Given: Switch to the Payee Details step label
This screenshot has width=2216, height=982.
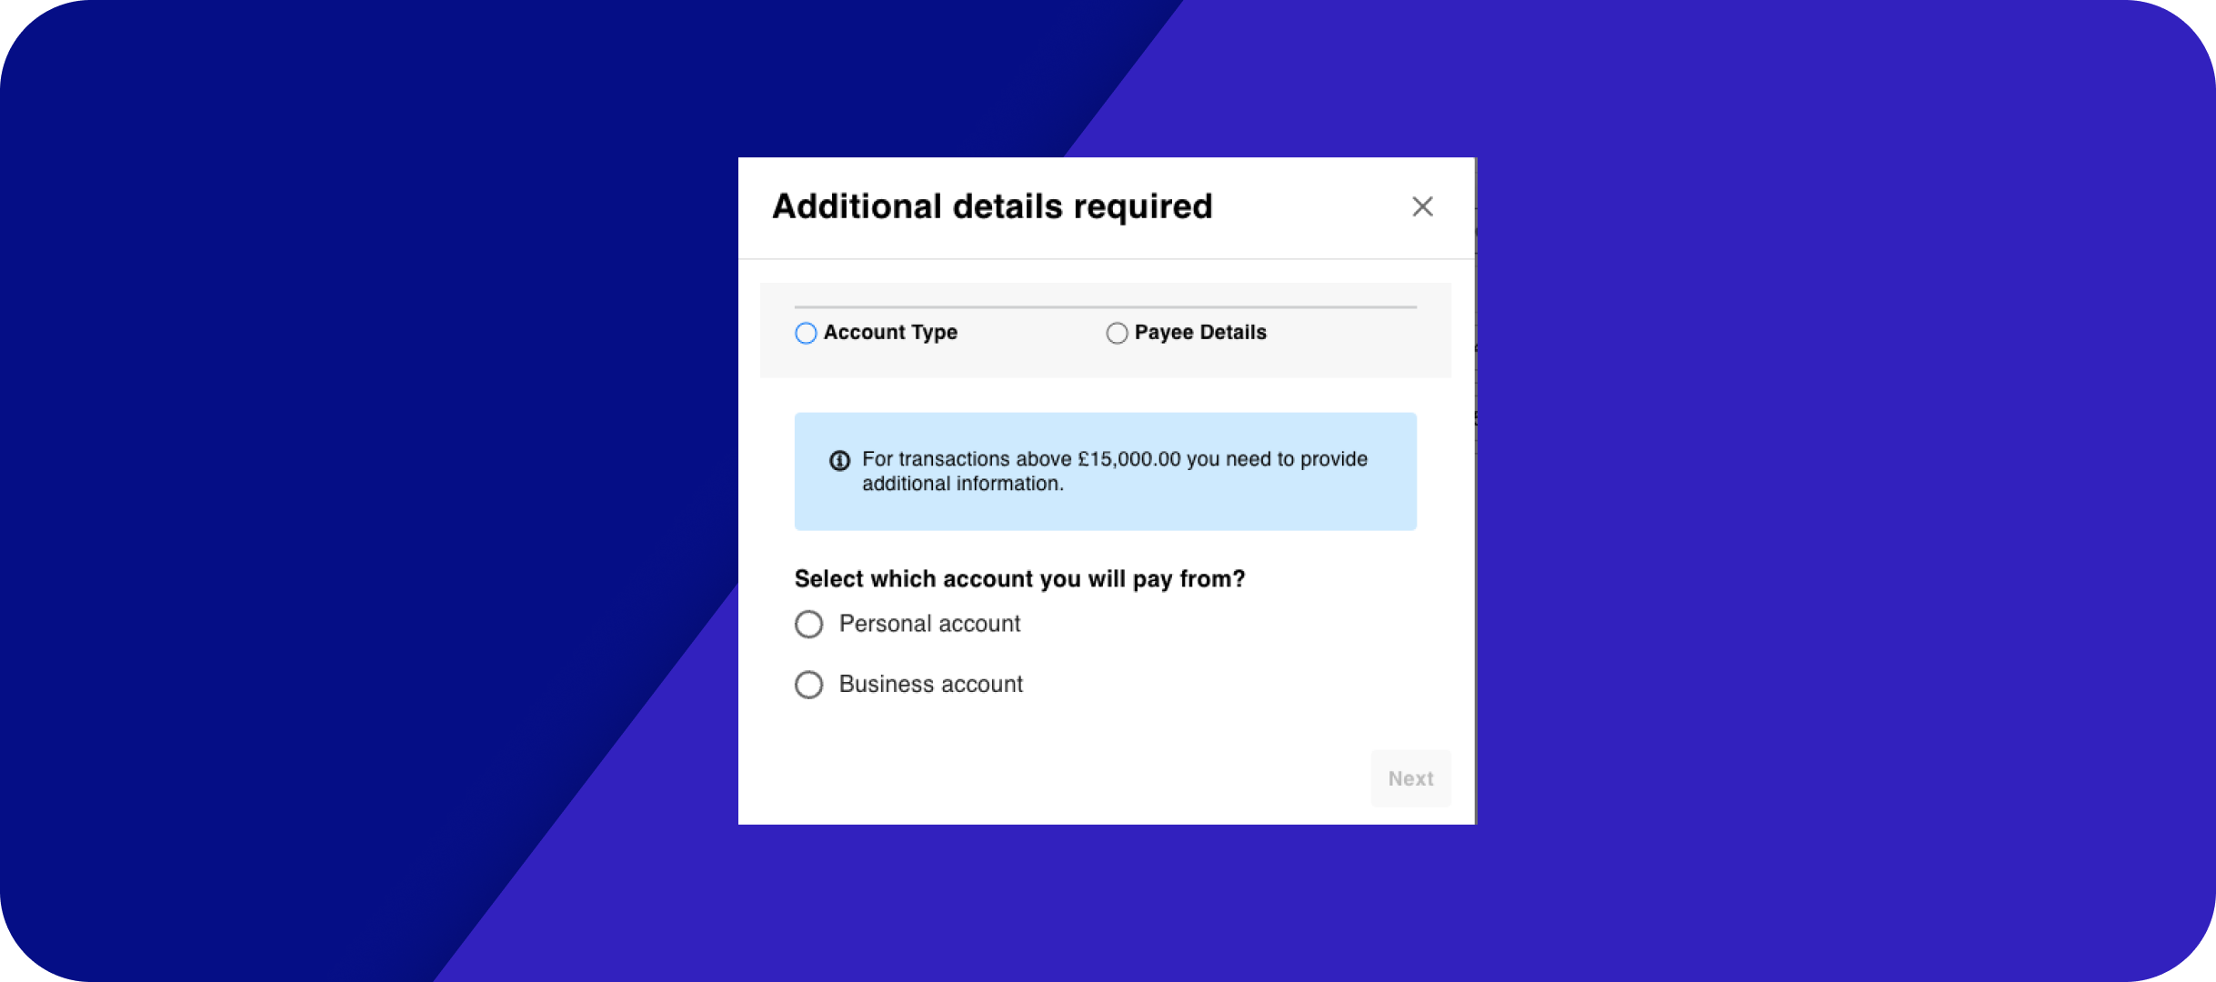Looking at the screenshot, I should coord(1199,333).
